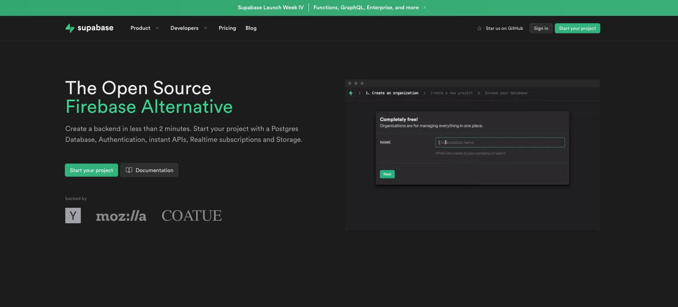Click the arrow icon in the announcement banner
Screen dimensions: 678x307
pyautogui.click(x=425, y=7)
